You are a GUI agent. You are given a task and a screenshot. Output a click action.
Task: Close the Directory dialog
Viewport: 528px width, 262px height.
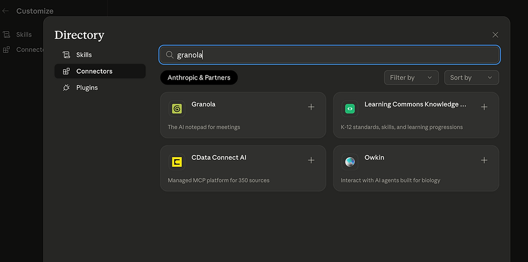tap(495, 35)
